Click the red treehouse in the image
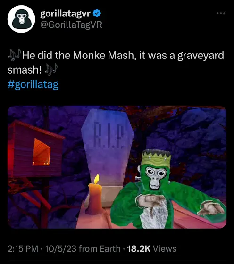Viewport: 234px width, 264px height. pos(34,149)
